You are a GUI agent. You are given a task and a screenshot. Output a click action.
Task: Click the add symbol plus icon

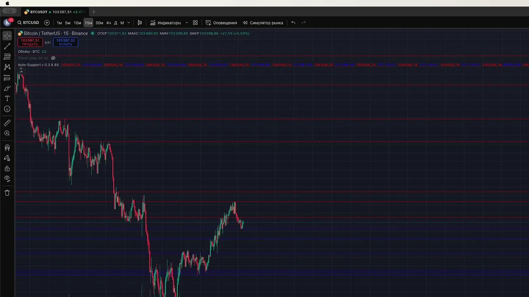tap(47, 23)
